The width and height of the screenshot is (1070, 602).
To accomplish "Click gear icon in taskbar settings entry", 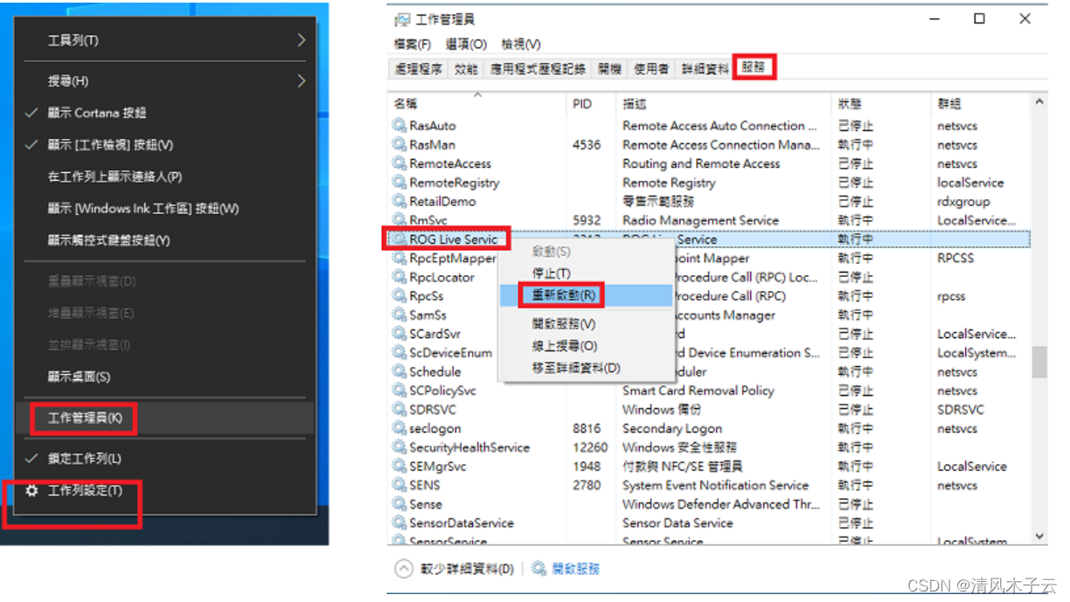I will pos(32,491).
